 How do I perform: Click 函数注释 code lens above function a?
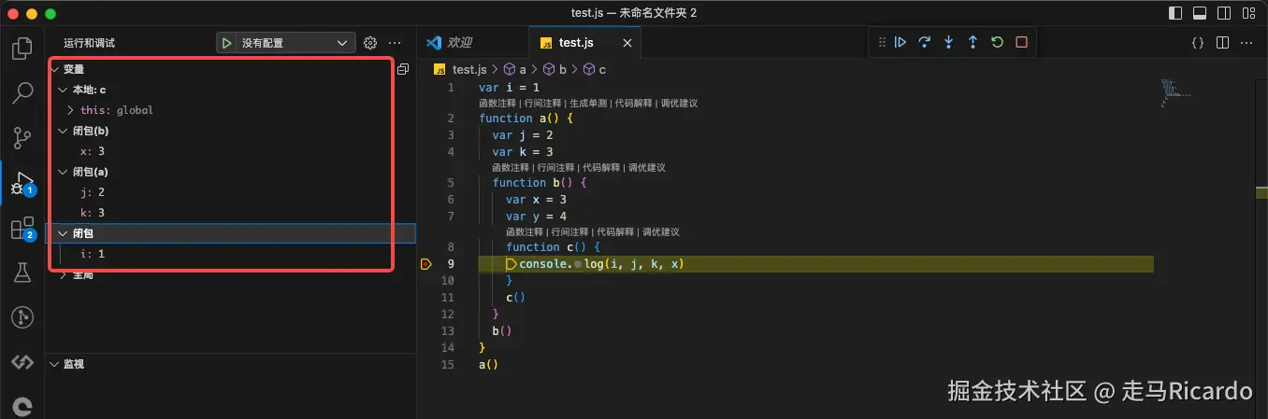pos(497,104)
